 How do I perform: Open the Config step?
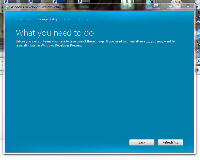coord(83,19)
